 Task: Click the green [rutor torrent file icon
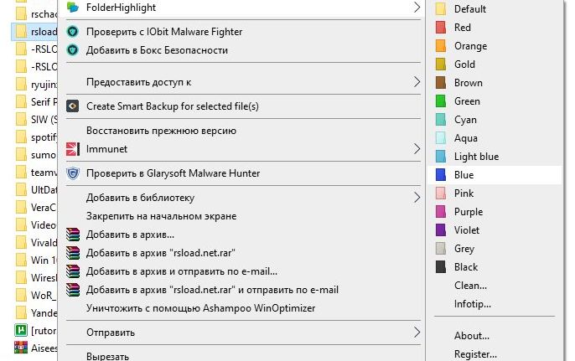(x=21, y=330)
